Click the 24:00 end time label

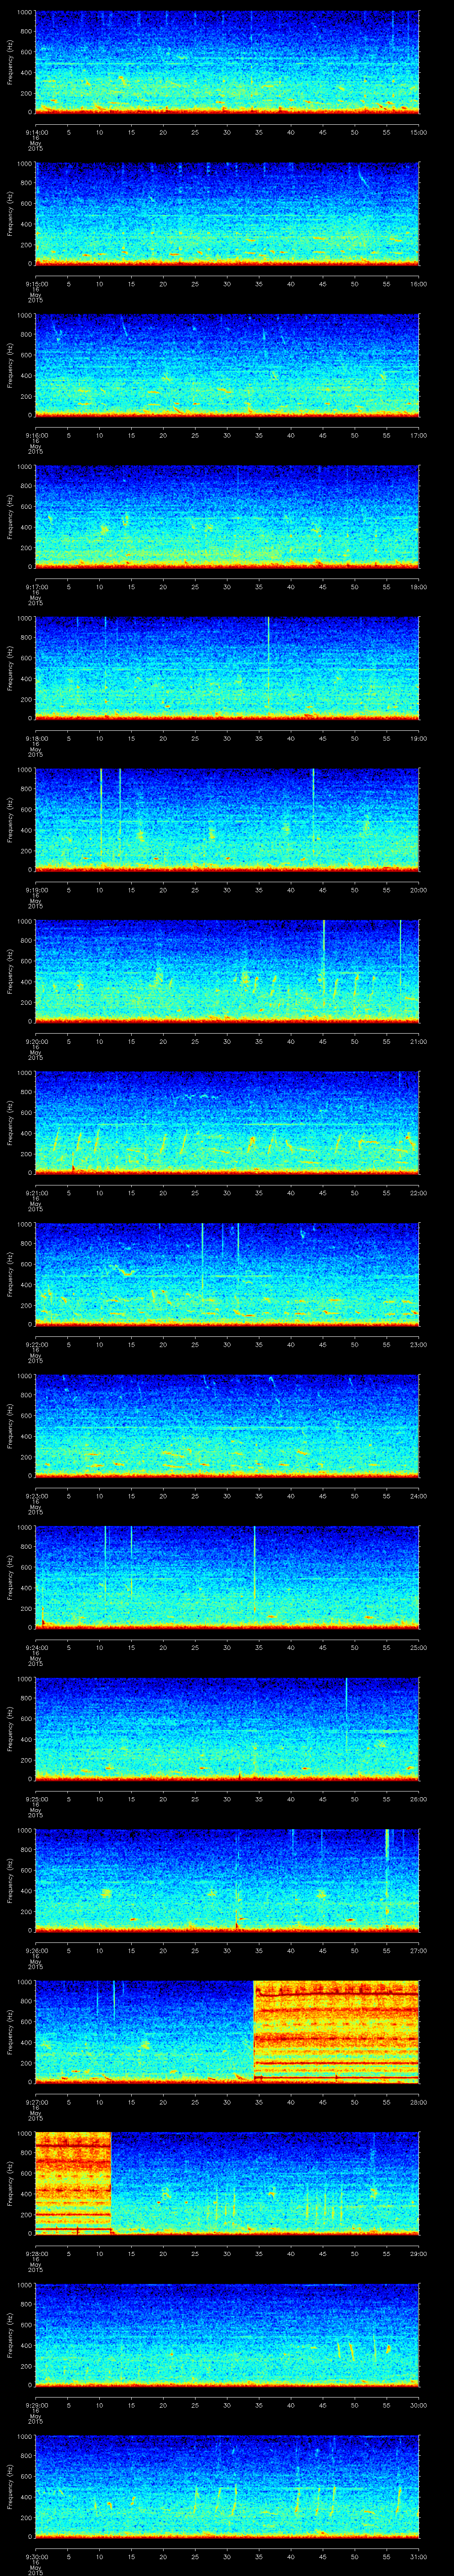point(419,1496)
